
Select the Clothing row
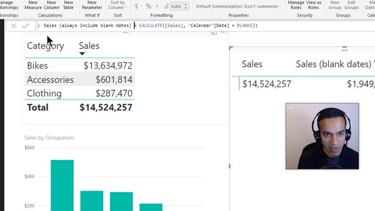(x=80, y=93)
